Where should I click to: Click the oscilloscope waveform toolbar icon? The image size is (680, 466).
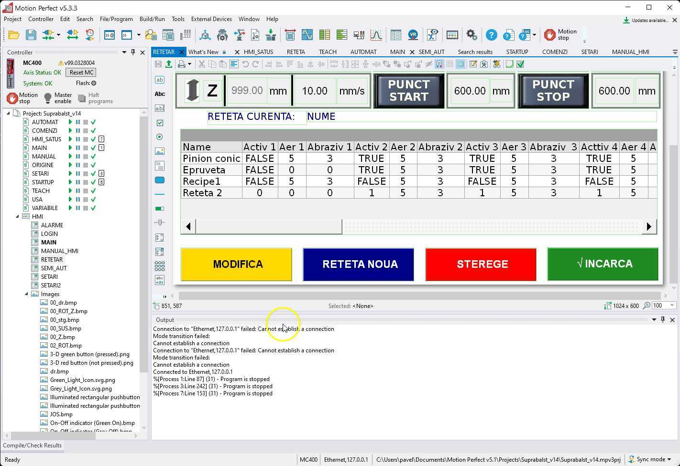point(307,35)
